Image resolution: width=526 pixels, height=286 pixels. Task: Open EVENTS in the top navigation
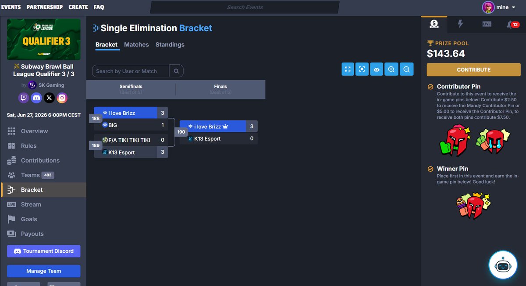[11, 7]
